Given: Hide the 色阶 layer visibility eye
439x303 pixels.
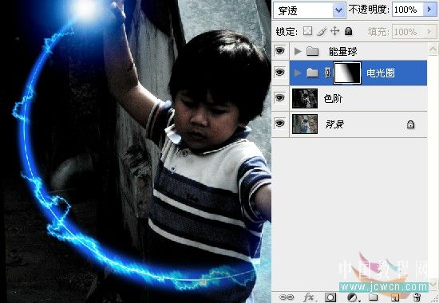Looking at the screenshot, I should coord(279,97).
